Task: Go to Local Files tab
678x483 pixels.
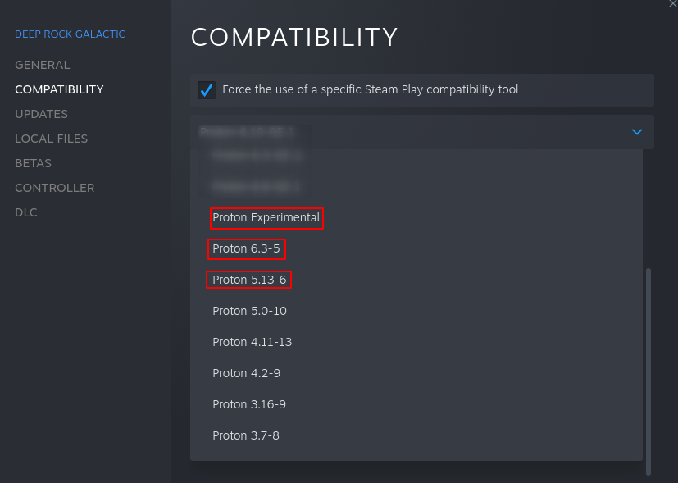Action: 51,139
